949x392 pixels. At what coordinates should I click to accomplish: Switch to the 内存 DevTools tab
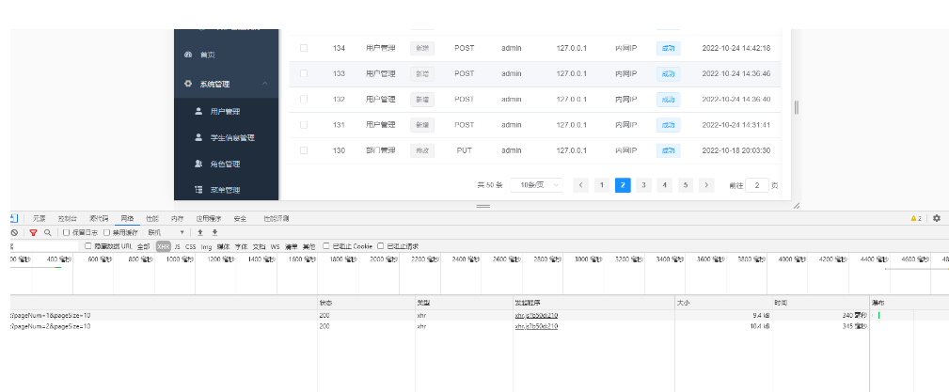(x=178, y=218)
